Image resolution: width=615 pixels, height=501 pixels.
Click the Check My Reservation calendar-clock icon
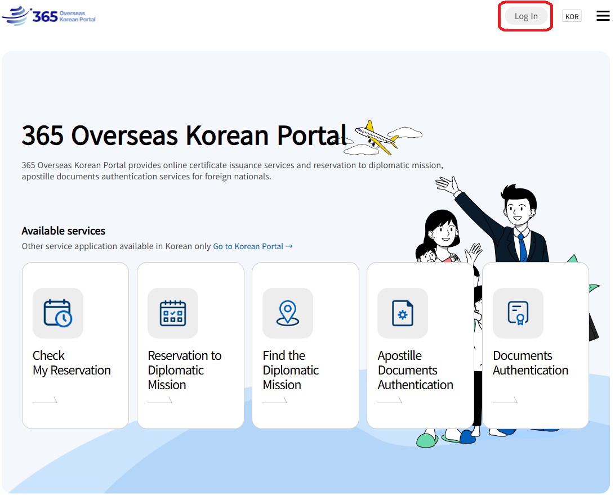[57, 313]
